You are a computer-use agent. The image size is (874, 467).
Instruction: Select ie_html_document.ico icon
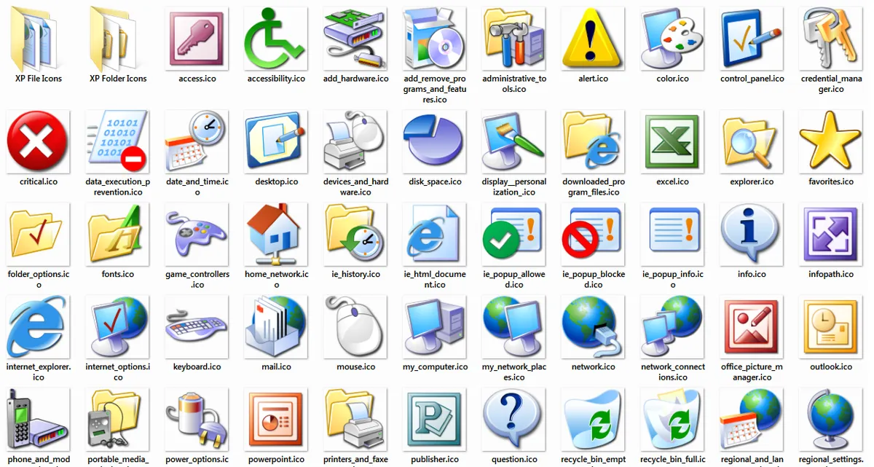(x=435, y=235)
